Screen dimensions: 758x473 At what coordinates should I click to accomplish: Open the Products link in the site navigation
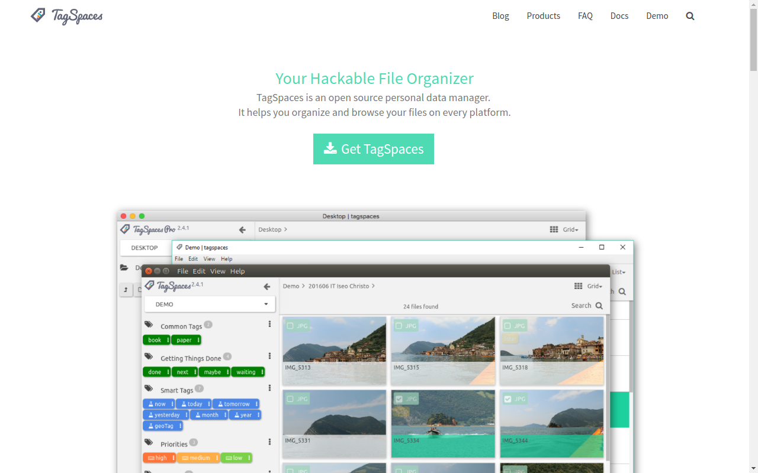click(x=544, y=16)
